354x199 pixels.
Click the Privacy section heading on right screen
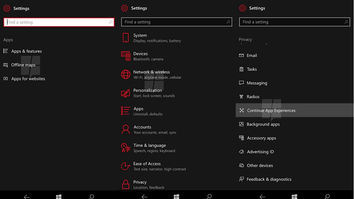245,39
